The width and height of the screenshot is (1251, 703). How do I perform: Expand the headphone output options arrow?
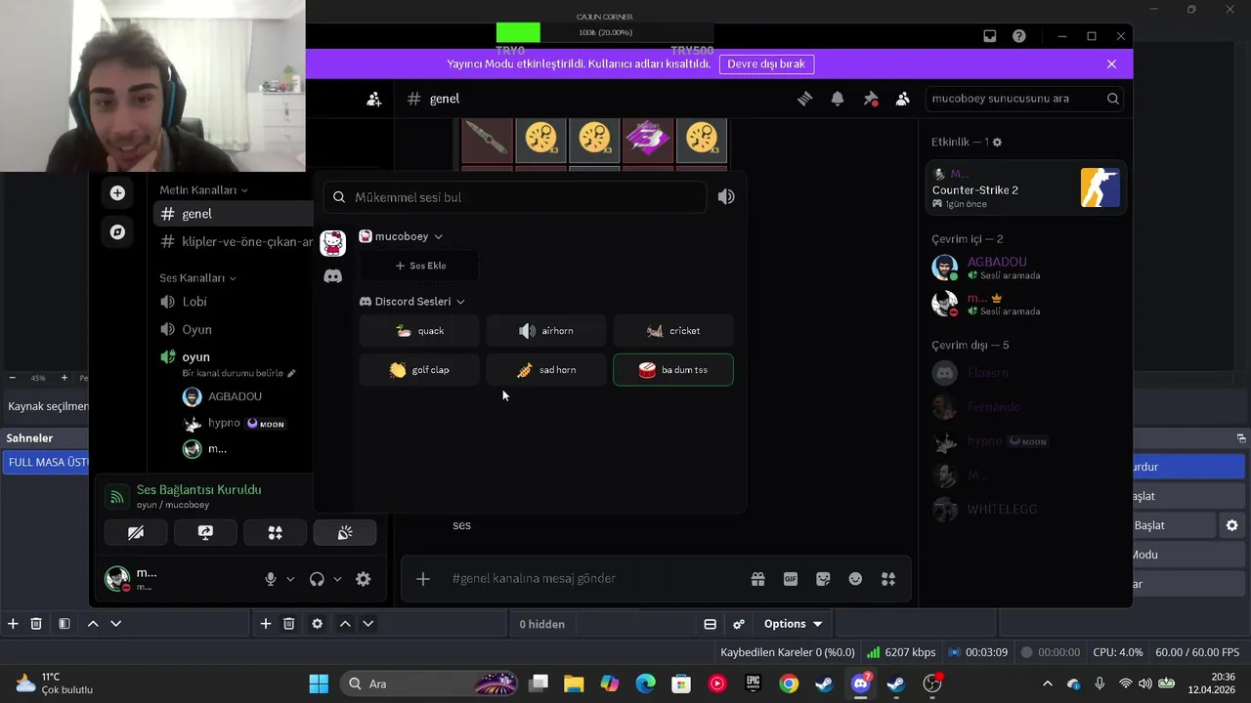click(337, 579)
